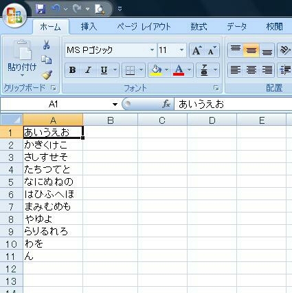Open the データ tab
The width and height of the screenshot is (292, 293).
pyautogui.click(x=237, y=27)
